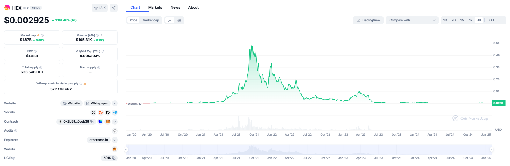Image resolution: width=510 pixels, height=166 pixels.
Task: Open the Website link button
Action: point(71,103)
